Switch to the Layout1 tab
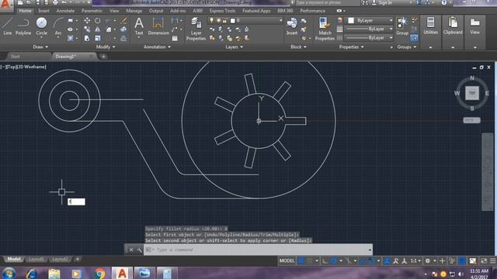This screenshot has width=497, height=279. [x=36, y=259]
